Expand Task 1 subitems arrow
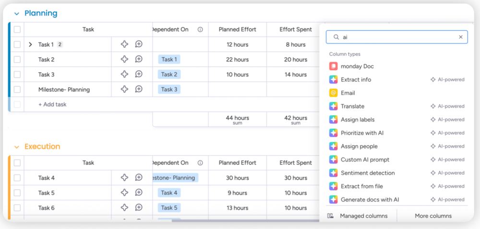This screenshot has width=480, height=229. click(x=30, y=45)
